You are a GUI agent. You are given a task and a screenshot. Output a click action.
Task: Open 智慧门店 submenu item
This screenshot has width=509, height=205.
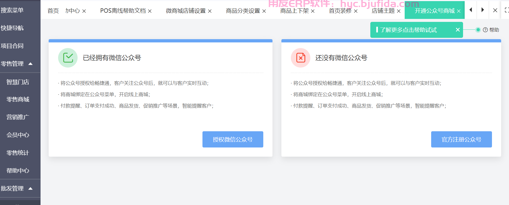click(x=18, y=82)
